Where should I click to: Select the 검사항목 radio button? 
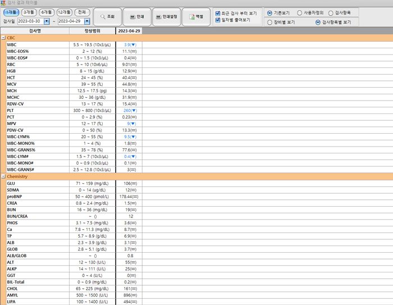click(331, 13)
